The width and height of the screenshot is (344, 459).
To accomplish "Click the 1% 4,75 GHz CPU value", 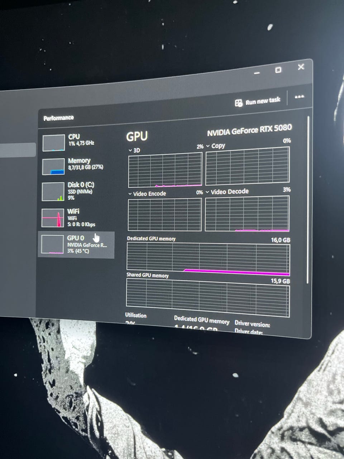I will point(81,143).
